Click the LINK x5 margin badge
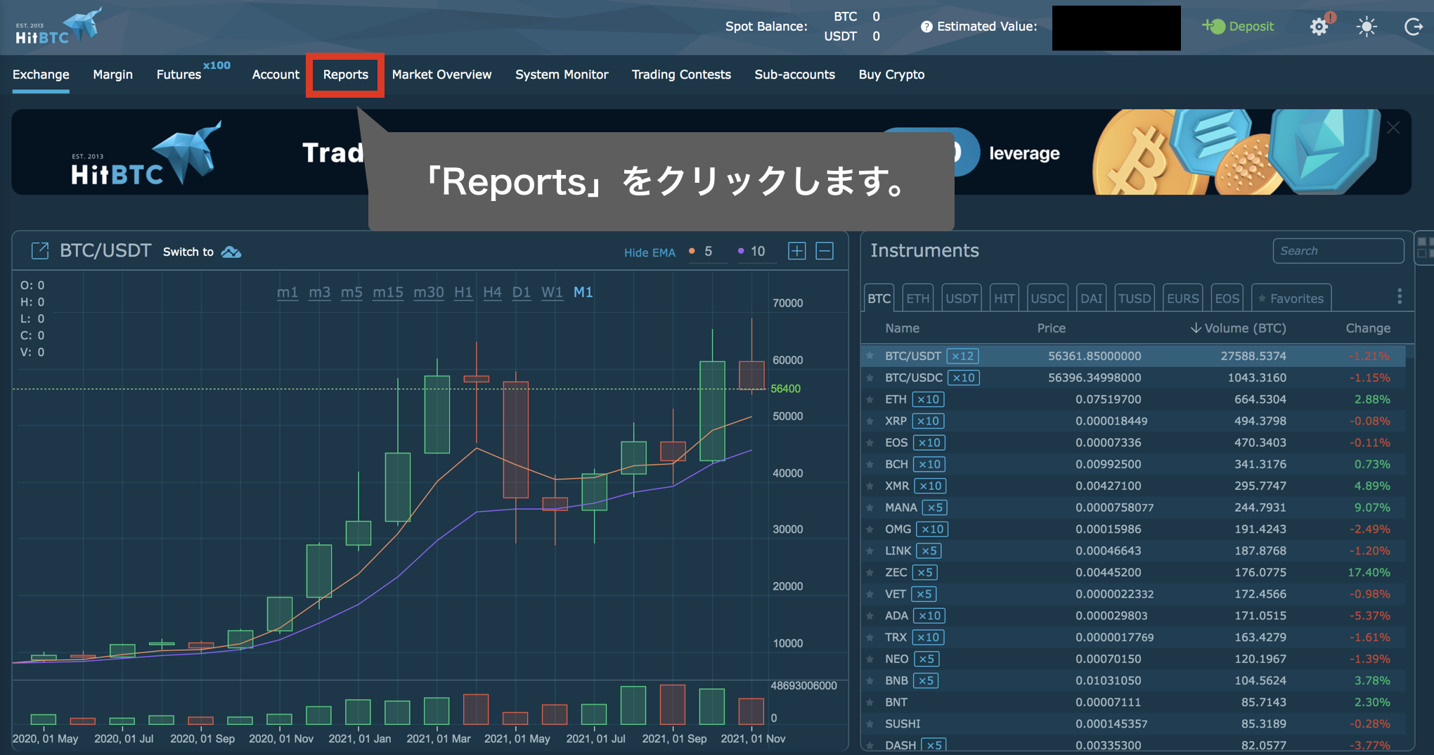Screen dimensions: 1434x755 pos(929,550)
